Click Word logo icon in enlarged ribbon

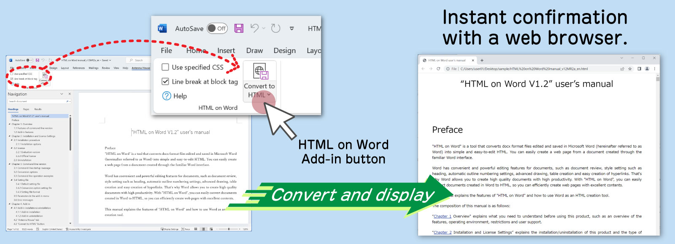[162, 29]
